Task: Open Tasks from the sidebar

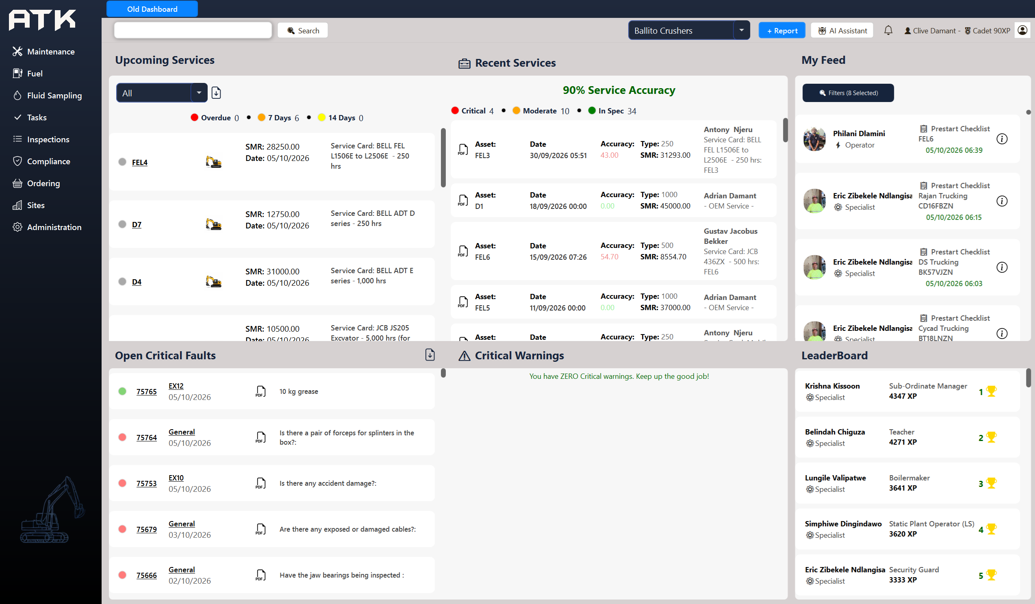Action: 30,117
